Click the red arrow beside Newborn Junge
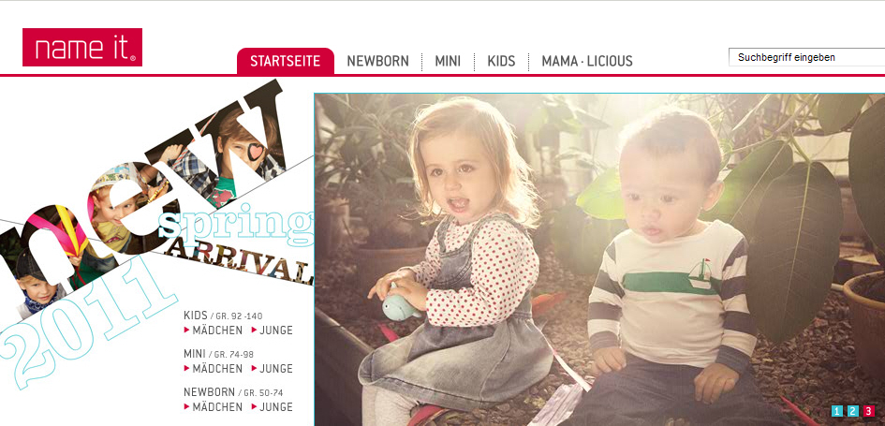The width and height of the screenshot is (885, 426). coord(254,407)
